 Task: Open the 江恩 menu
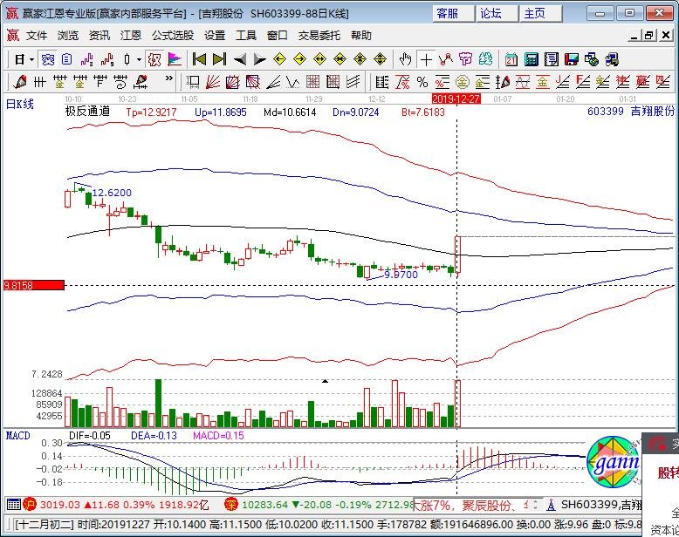click(x=130, y=36)
